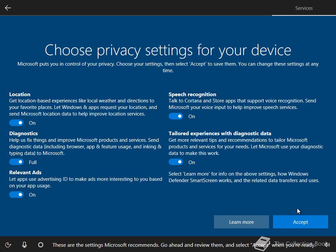Click Tailored experiences with diagnostic data heading
336x252 pixels.
pyautogui.click(x=220, y=134)
